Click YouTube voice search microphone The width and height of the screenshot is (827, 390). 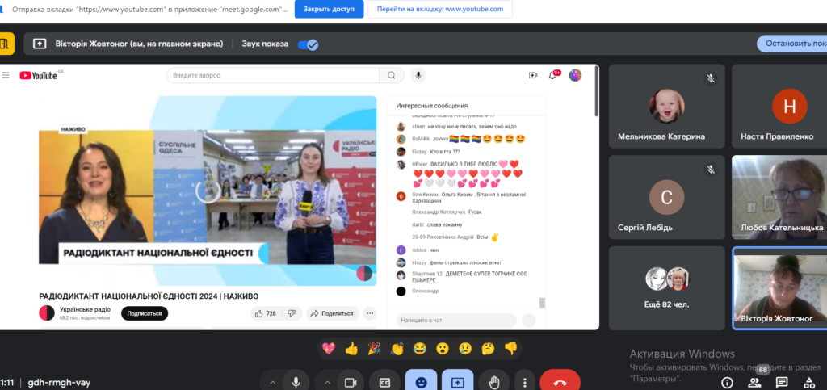click(418, 75)
